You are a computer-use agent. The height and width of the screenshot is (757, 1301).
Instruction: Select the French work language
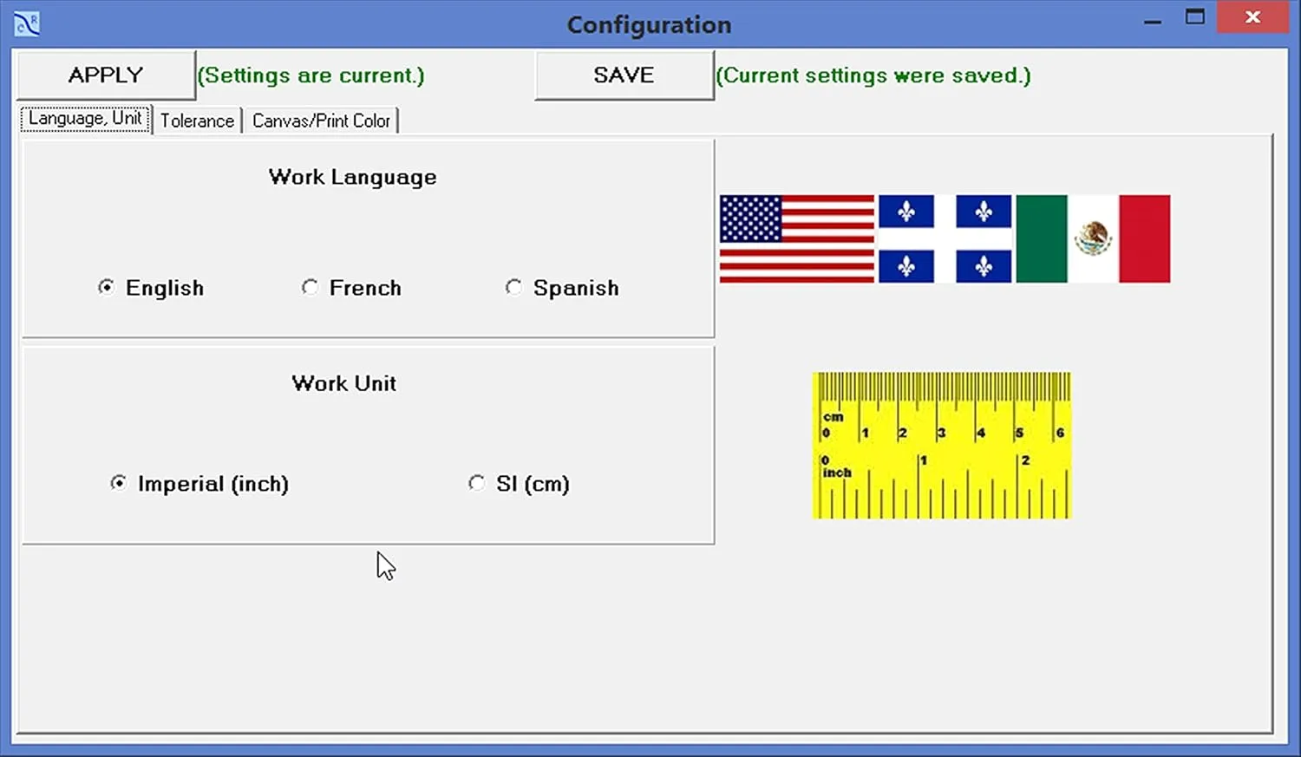[311, 287]
